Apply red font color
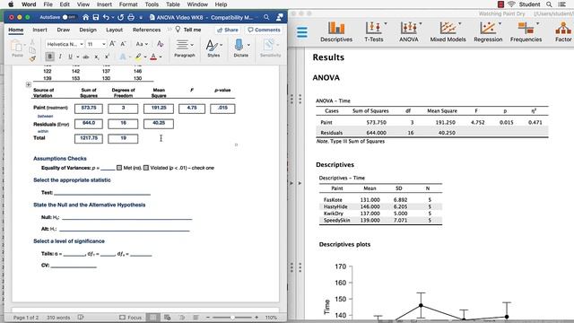Screen dimensions: 574x323 tap(153, 57)
